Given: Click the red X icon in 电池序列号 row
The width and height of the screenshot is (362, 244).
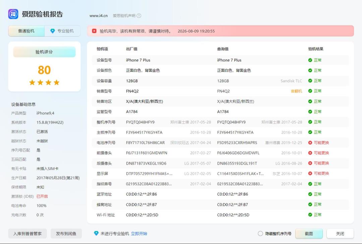Looking at the screenshot, I should click(310, 143).
